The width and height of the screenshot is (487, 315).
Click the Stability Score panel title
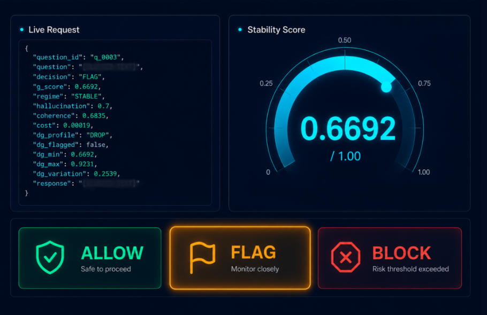coord(277,30)
